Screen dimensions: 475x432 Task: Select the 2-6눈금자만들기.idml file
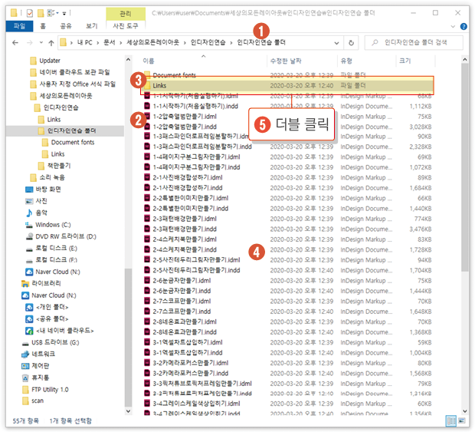click(x=182, y=281)
